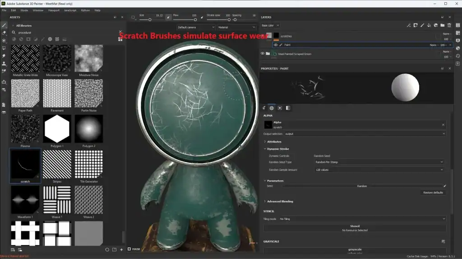This screenshot has width=462, height=259.
Task: Open Material properties tab icon
Action: (x=288, y=108)
